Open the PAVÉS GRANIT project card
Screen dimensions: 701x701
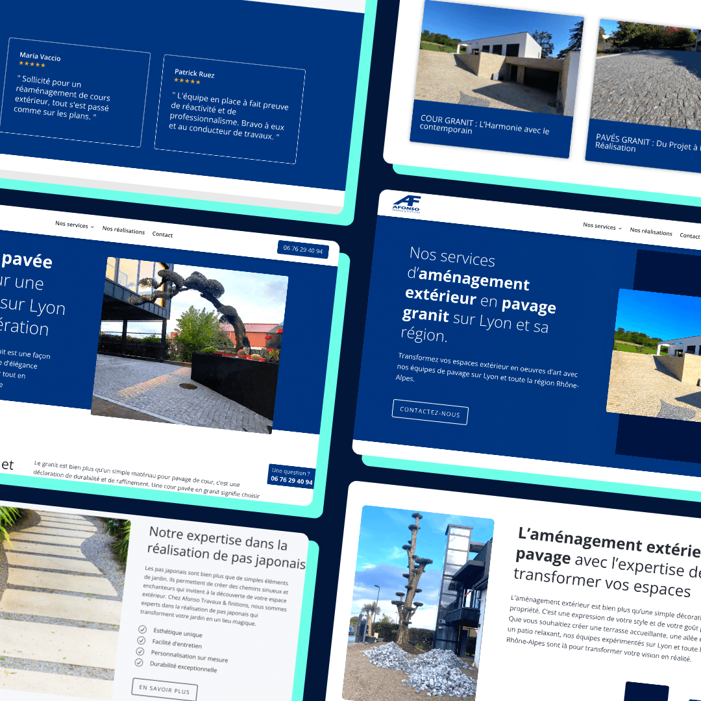pyautogui.click(x=645, y=94)
